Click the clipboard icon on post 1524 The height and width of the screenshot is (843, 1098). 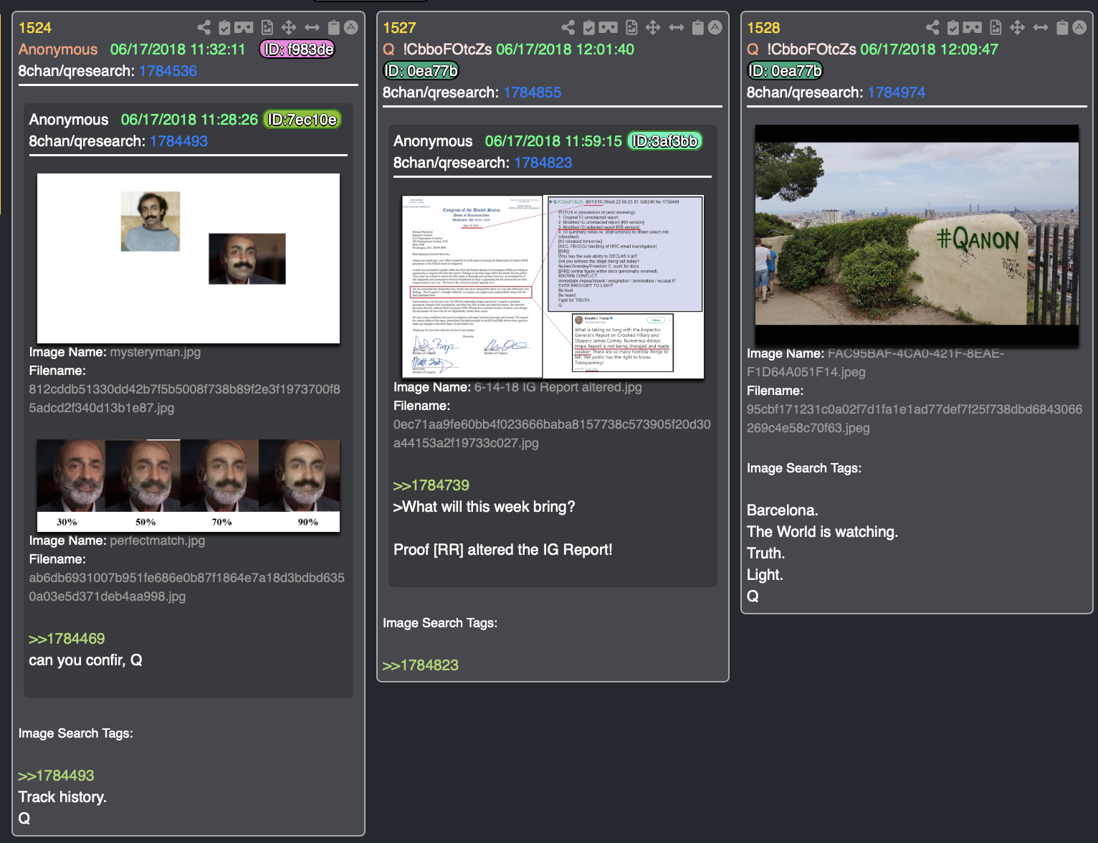pyautogui.click(x=333, y=28)
